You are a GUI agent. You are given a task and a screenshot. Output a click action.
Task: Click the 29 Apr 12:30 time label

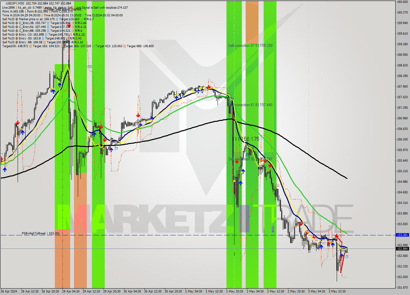(92, 291)
